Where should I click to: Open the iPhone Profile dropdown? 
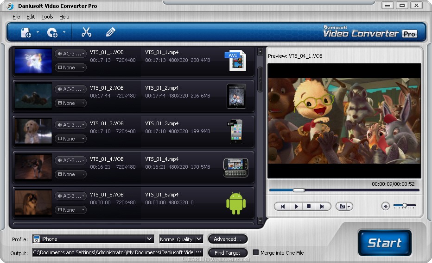93,239
